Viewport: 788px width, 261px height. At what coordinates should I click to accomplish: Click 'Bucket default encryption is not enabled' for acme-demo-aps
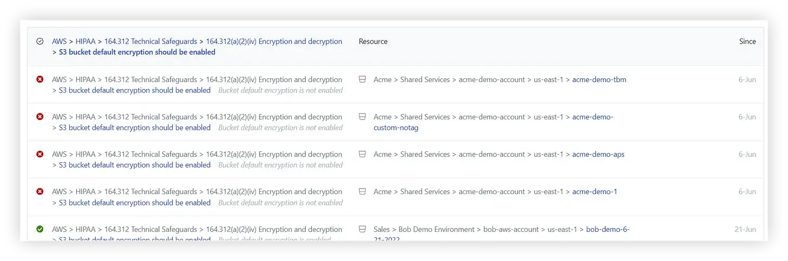point(280,165)
